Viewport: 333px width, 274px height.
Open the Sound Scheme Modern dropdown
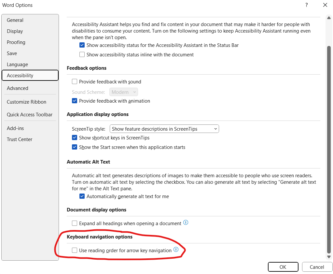click(124, 92)
